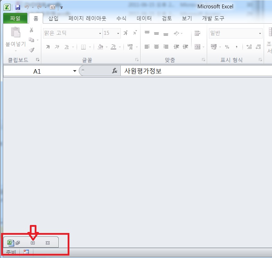Click the insert function fx icon
This screenshot has width=272, height=258.
point(114,71)
